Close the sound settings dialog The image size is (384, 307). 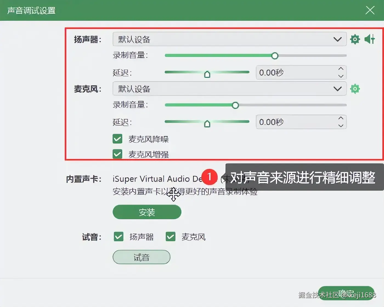(x=370, y=10)
